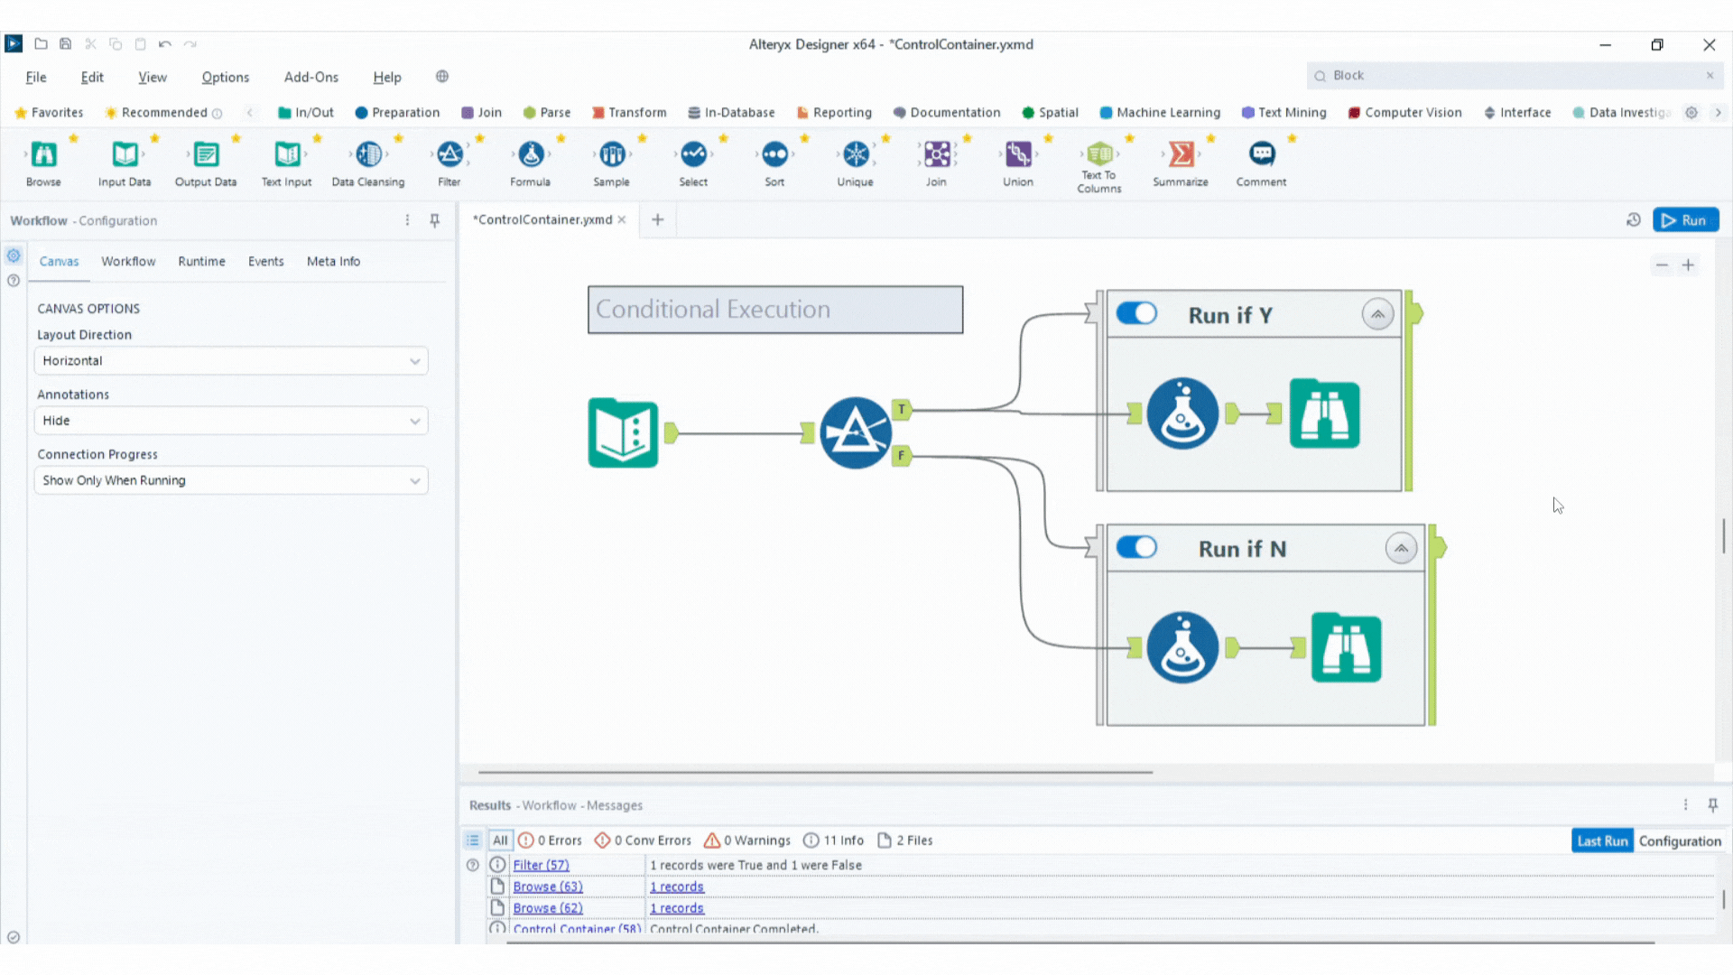Select the Text To Columns tool
1733x975 pixels.
pos(1098,158)
